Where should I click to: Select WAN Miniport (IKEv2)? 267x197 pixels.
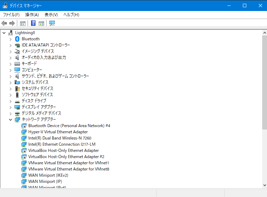48,175
